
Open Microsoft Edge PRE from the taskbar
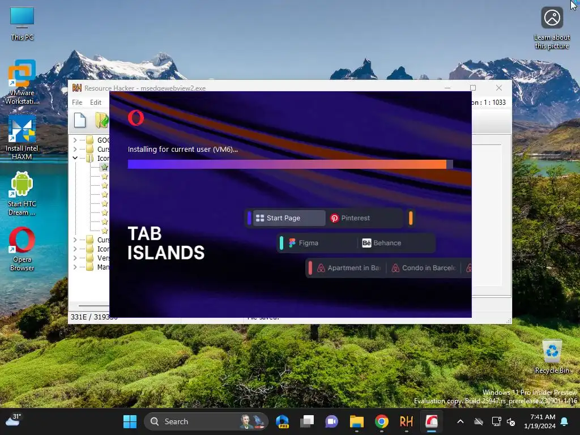[x=282, y=421]
